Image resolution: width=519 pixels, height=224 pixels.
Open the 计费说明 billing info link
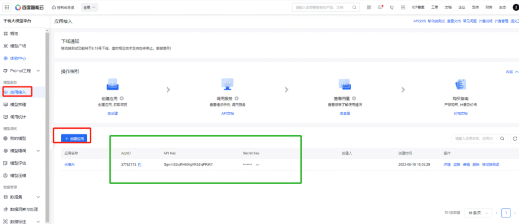[x=486, y=21]
